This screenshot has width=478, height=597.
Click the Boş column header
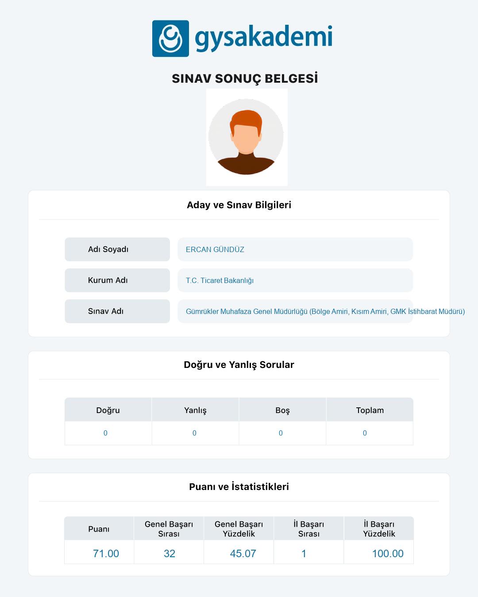pos(282,410)
